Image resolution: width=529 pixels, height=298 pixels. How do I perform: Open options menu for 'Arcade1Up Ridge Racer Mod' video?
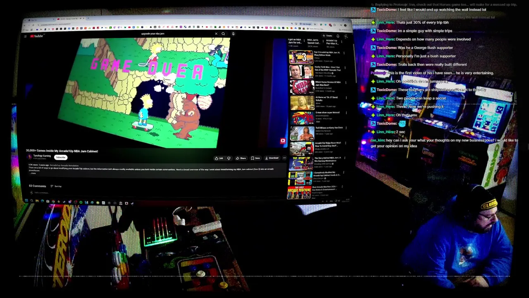[346, 144]
